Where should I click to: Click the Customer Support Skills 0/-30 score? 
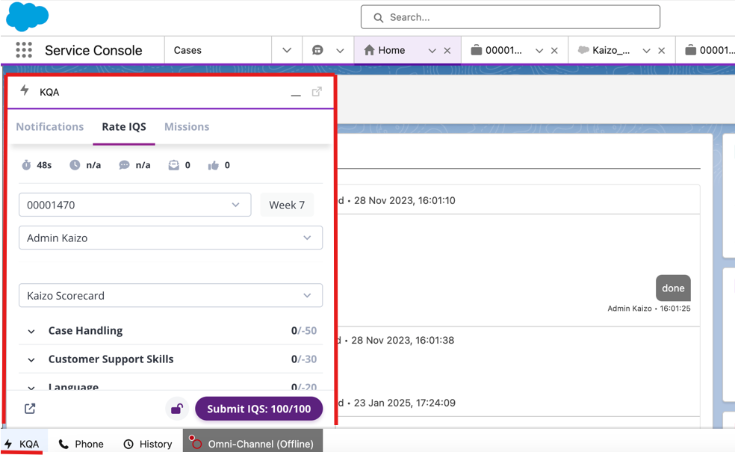tap(304, 359)
